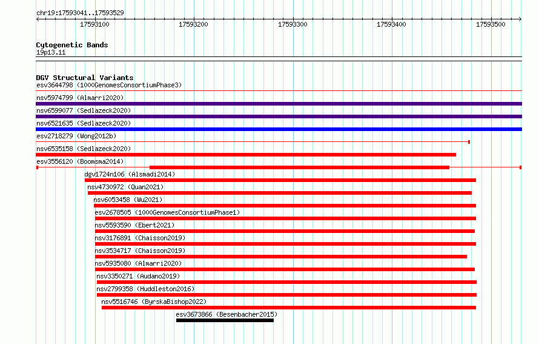
Task: Click ruler position 17593500
Action: pos(491,24)
